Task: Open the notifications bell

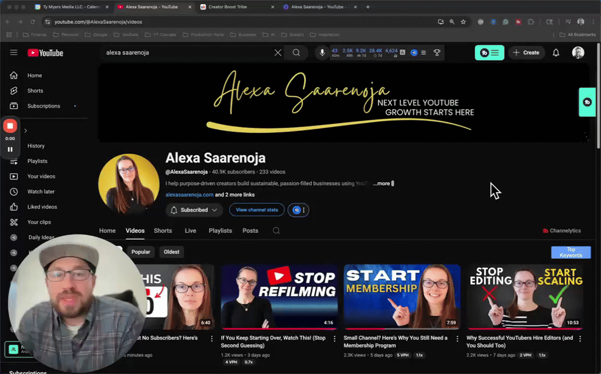Action: 555,52
